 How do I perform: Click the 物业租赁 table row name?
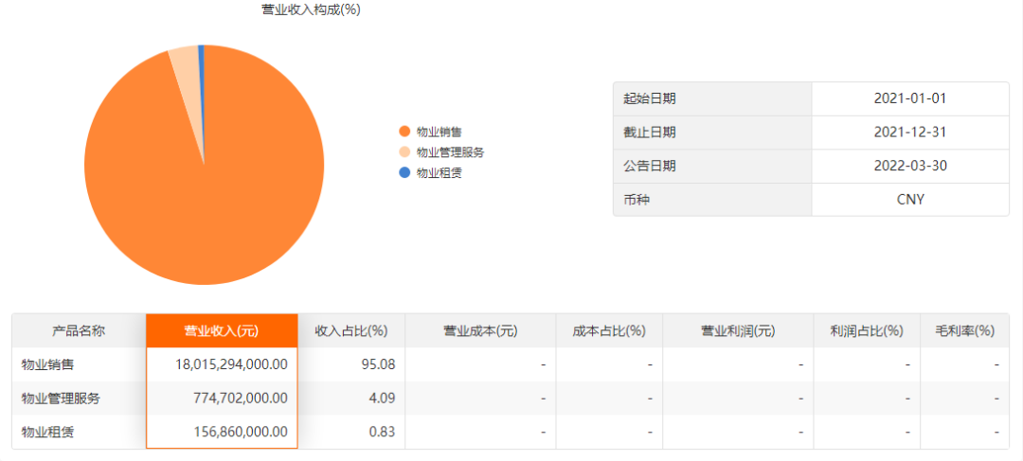tap(47, 432)
